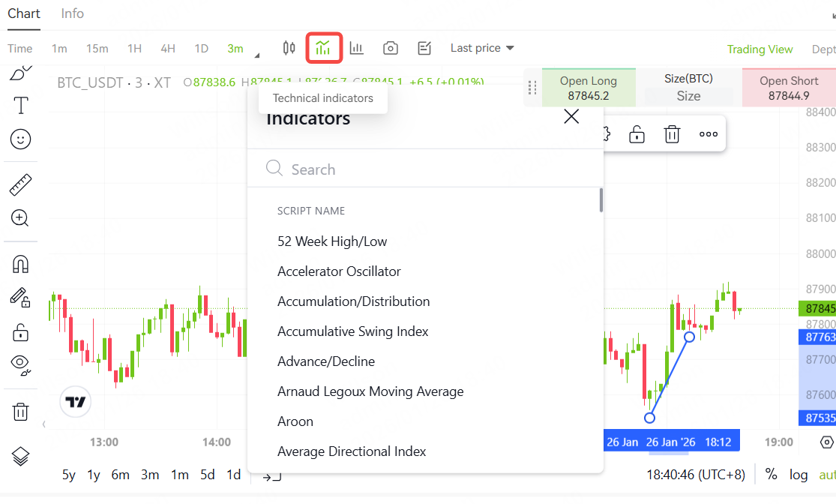Toggle lock all drawings padlock
The image size is (836, 504).
point(21,331)
